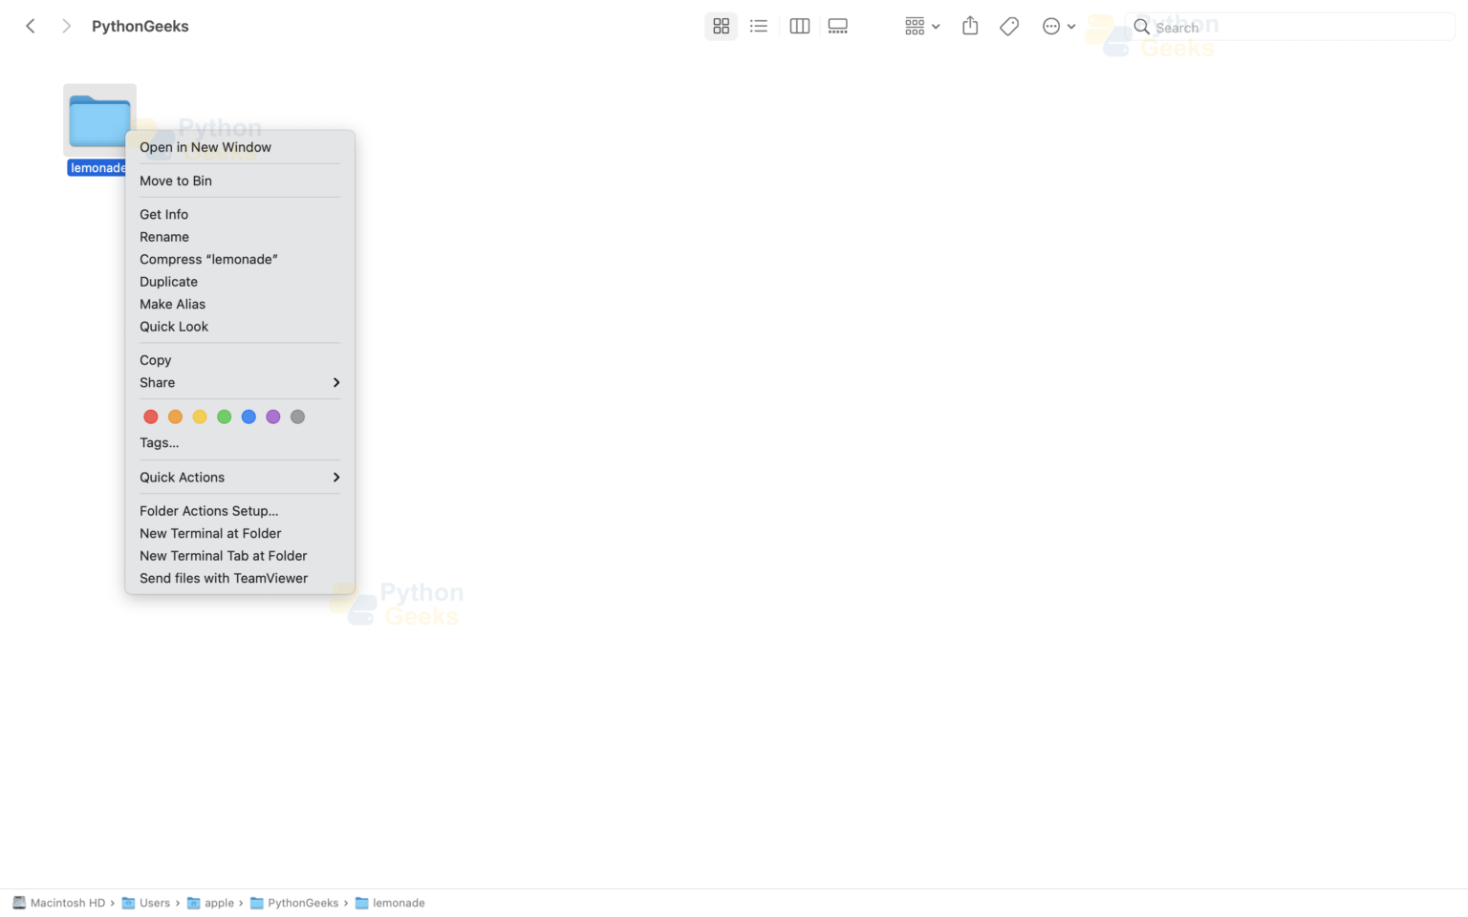Click PythonGeeks in the path bar
This screenshot has height=917, width=1468.
click(302, 904)
